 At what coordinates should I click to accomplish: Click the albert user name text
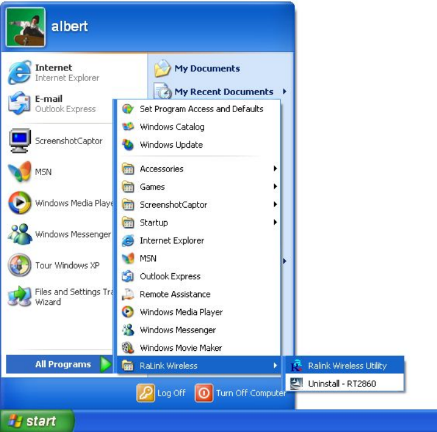click(x=70, y=27)
